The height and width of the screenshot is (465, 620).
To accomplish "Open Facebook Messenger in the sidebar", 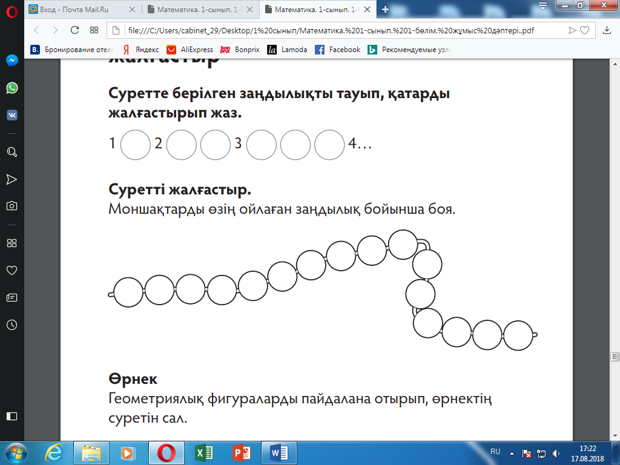I will click(x=12, y=60).
